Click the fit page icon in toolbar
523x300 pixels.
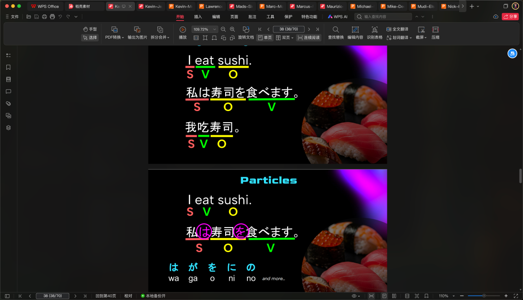tap(205, 38)
